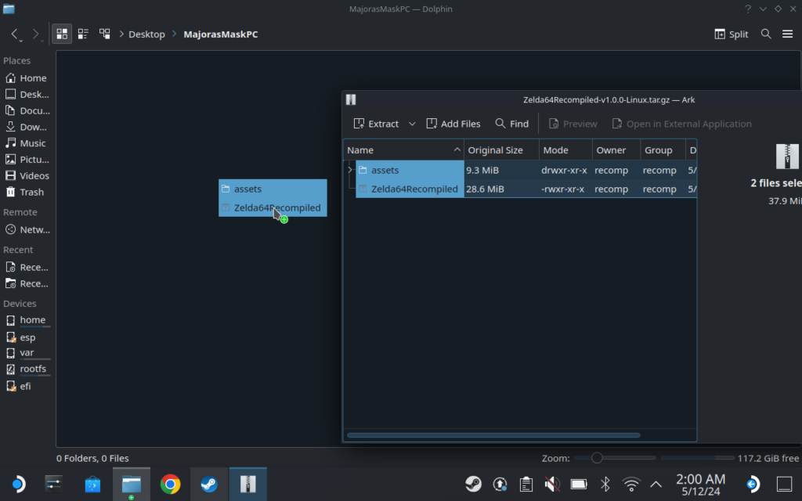Open Bluetooth tray icon
Image resolution: width=802 pixels, height=501 pixels.
coord(605,484)
